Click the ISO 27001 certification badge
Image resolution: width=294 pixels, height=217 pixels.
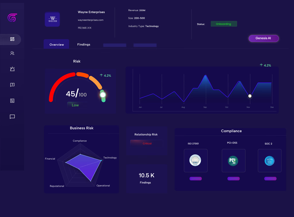click(x=196, y=161)
